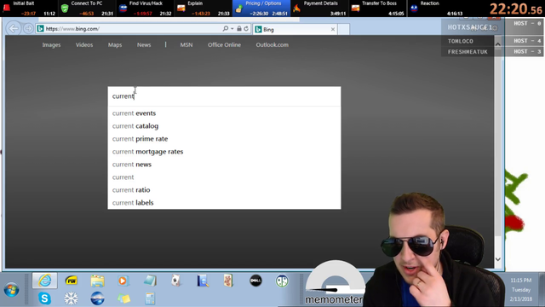Click the black Dell icon on taskbar
The image size is (545, 307).
pyautogui.click(x=255, y=281)
